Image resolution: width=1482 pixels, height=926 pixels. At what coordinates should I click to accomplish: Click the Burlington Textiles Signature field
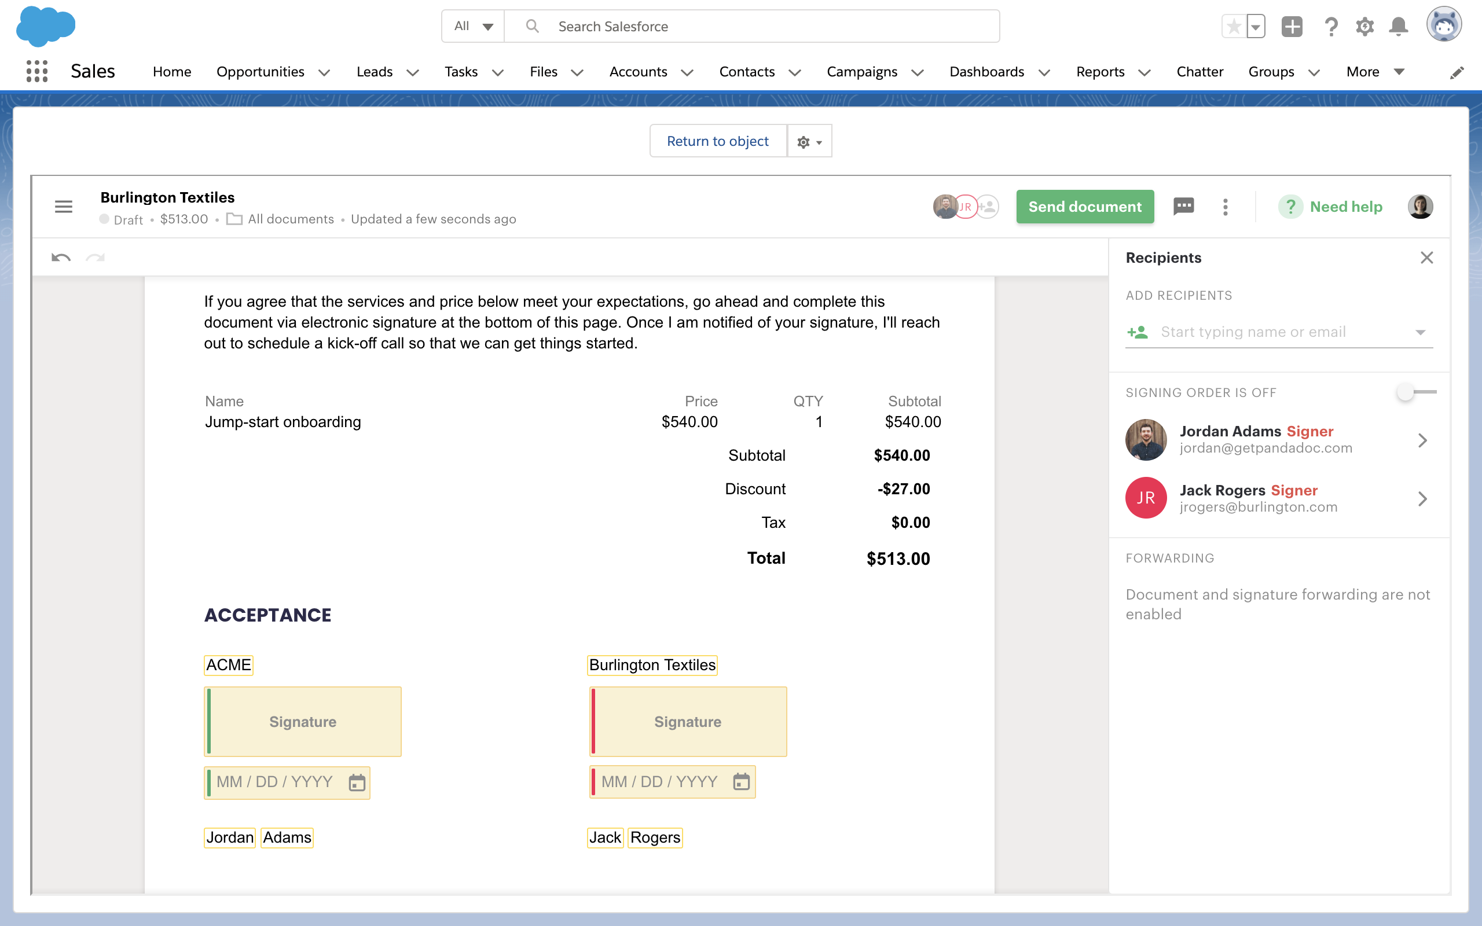pyautogui.click(x=688, y=722)
